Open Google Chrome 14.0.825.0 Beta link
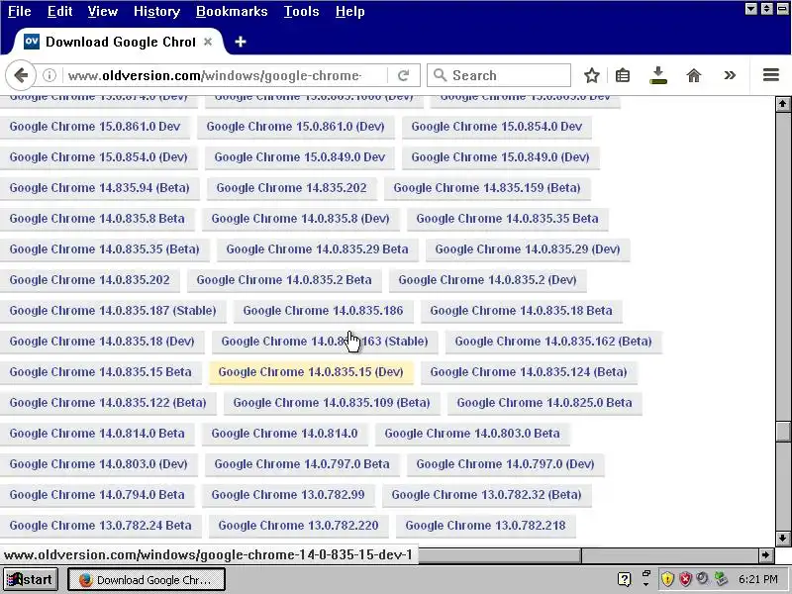This screenshot has width=792, height=594. 544,403
